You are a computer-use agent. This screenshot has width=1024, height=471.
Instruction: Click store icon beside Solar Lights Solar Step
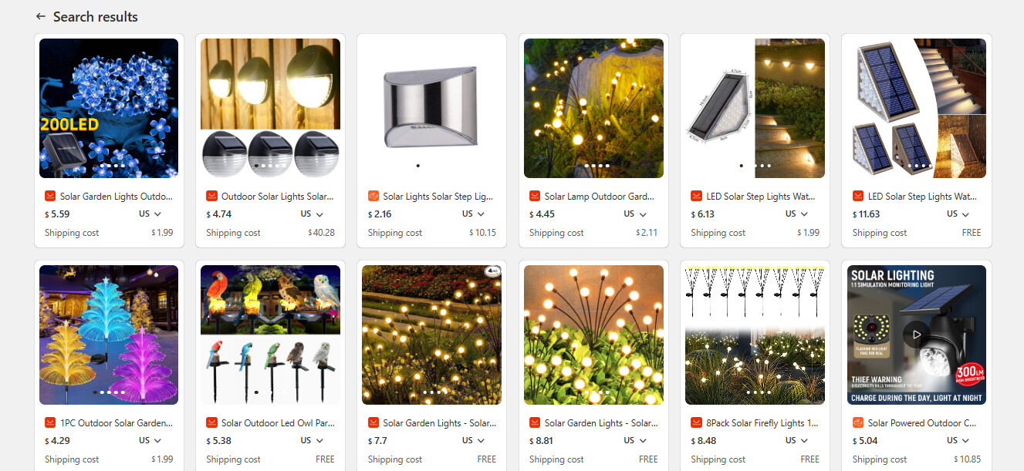[373, 197]
